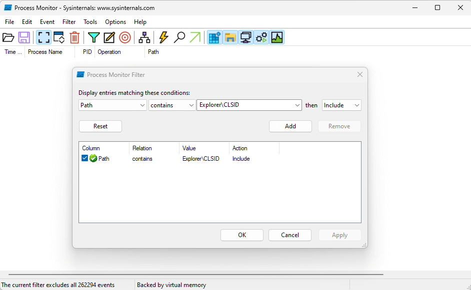
Task: Click the Remove filter button
Action: [x=339, y=126]
